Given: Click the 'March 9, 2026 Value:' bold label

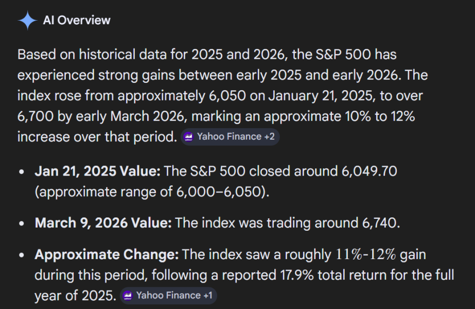Looking at the screenshot, I should click(103, 223).
